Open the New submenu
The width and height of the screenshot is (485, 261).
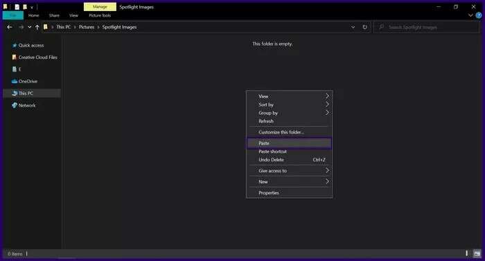pos(289,182)
